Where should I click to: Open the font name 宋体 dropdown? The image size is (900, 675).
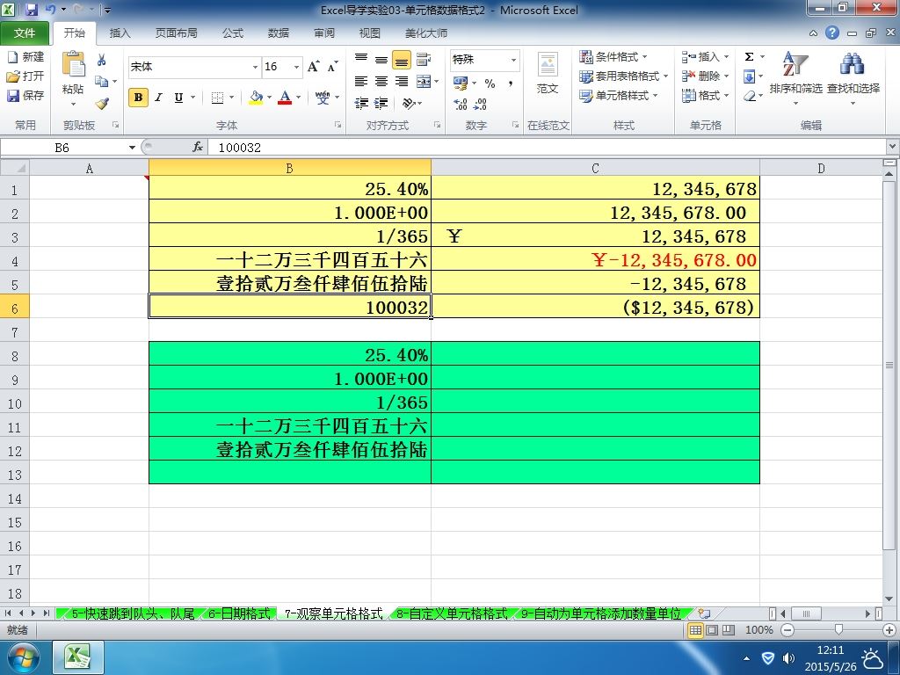pyautogui.click(x=255, y=67)
